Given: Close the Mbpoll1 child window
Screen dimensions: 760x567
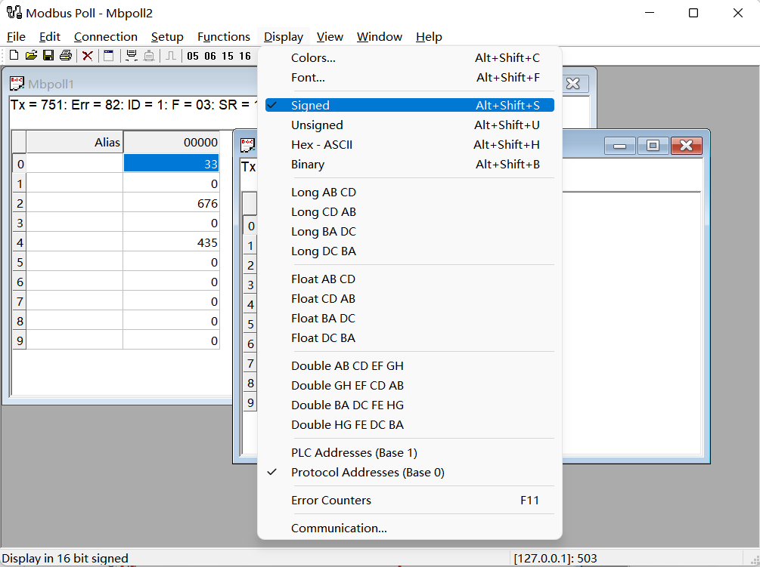Looking at the screenshot, I should pyautogui.click(x=573, y=84).
